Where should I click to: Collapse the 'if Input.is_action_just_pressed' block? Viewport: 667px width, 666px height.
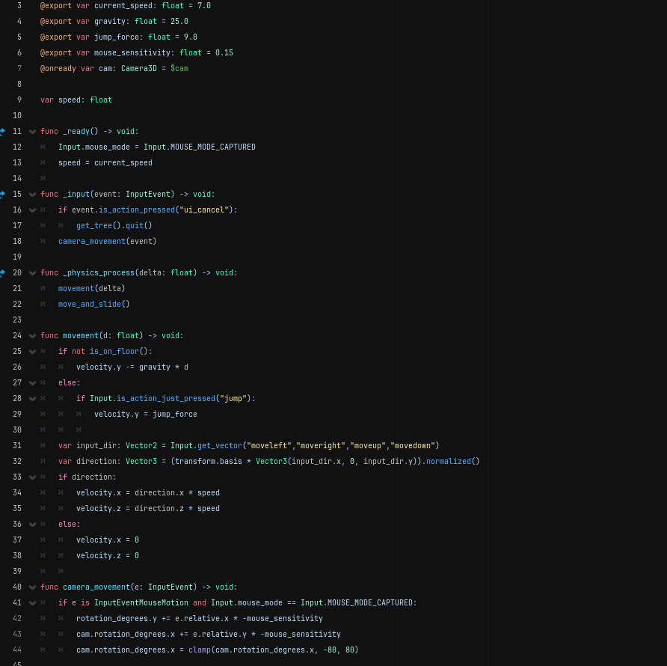pyautogui.click(x=32, y=399)
